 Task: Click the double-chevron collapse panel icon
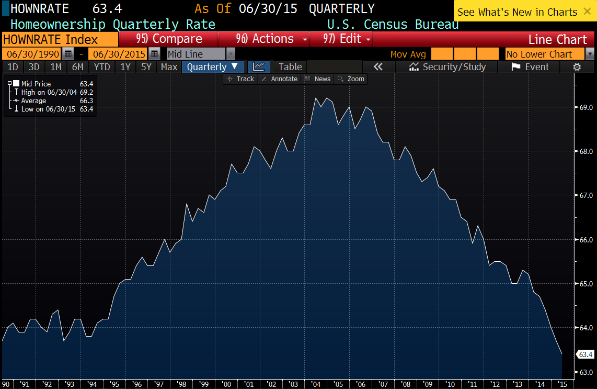378,66
